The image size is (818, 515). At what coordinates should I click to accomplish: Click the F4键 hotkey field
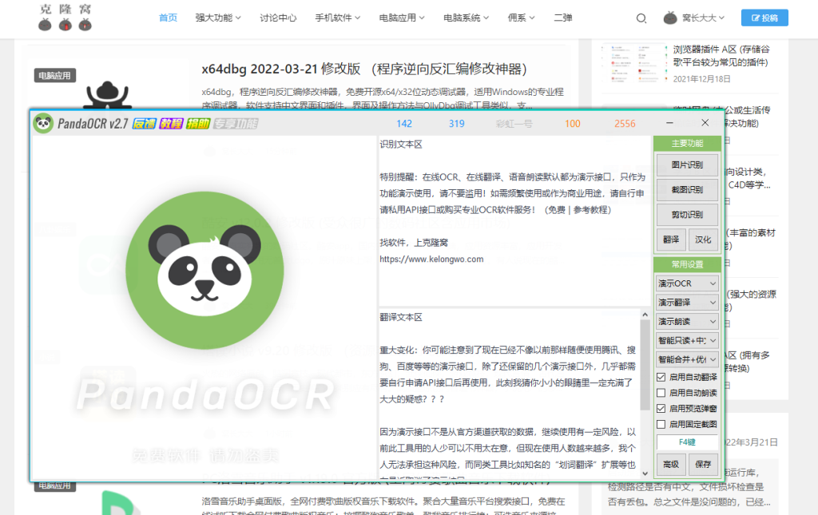point(687,442)
